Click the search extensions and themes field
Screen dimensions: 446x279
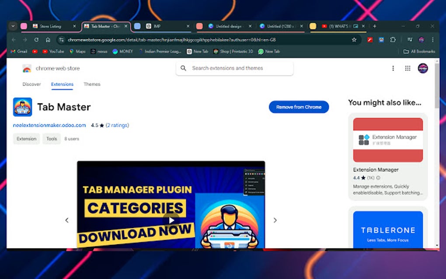click(x=234, y=68)
